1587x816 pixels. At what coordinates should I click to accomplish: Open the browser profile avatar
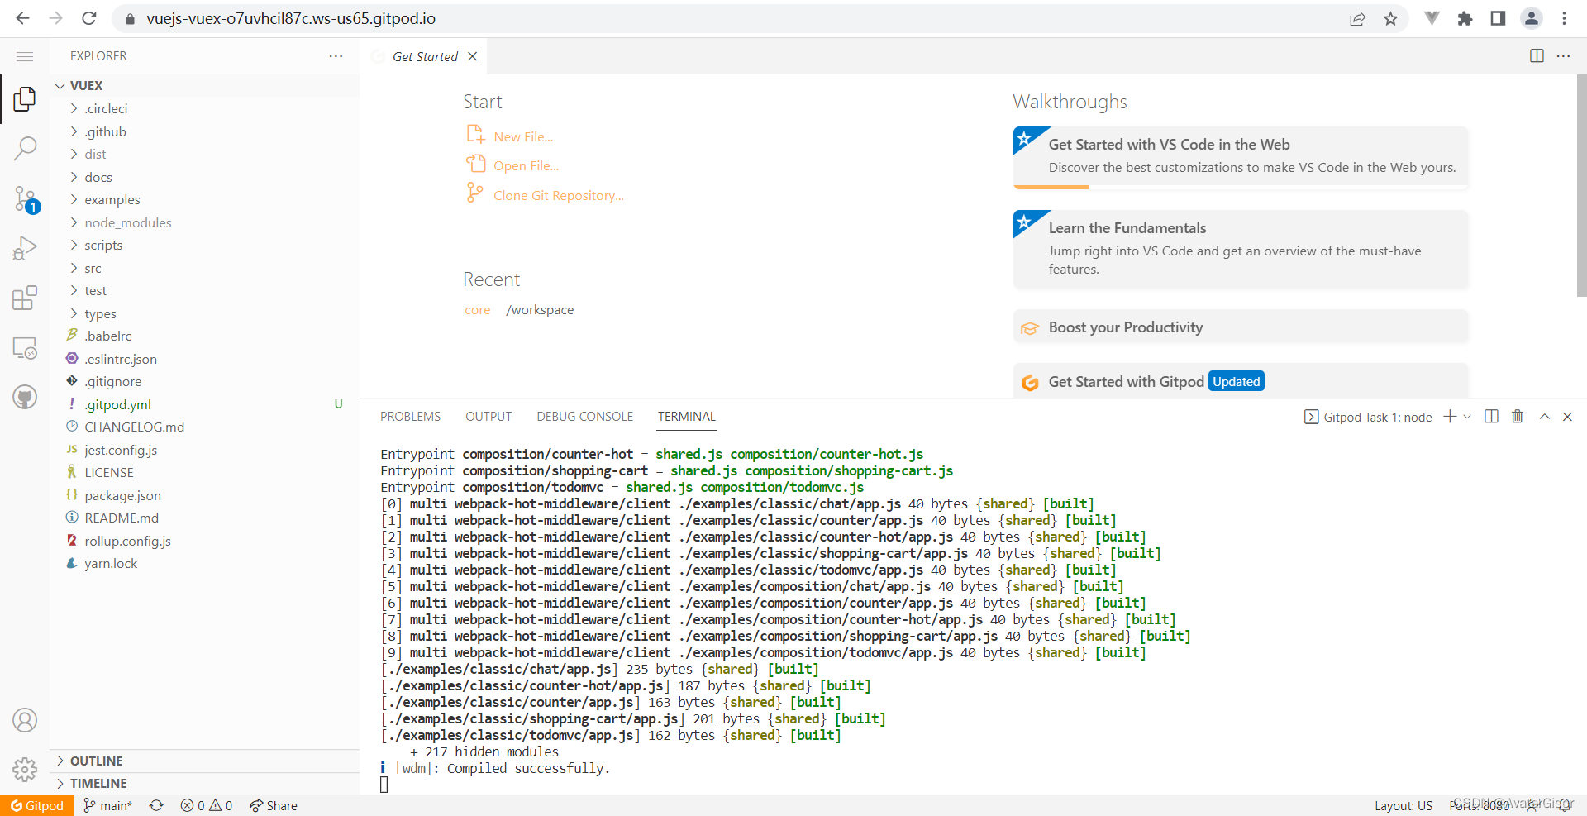[x=1532, y=18]
